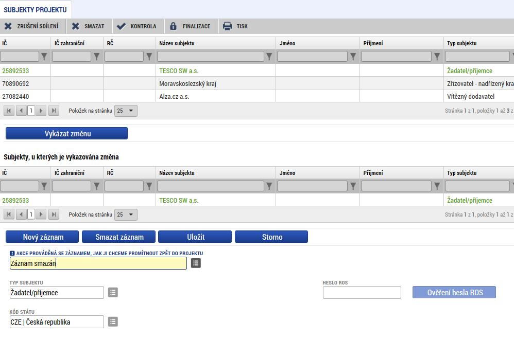Select row Alza.cz a.s.
The width and height of the screenshot is (514, 339).
257,96
